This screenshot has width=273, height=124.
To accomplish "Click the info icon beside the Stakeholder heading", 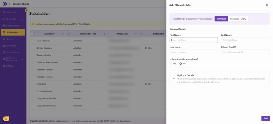I will pos(49,14).
